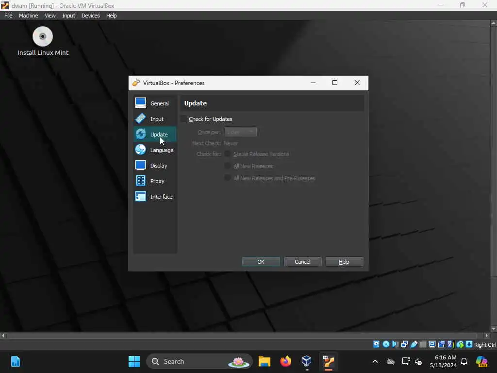The width and height of the screenshot is (497, 373).
Task: Click the keyboard capture host key icon
Action: tap(469, 344)
